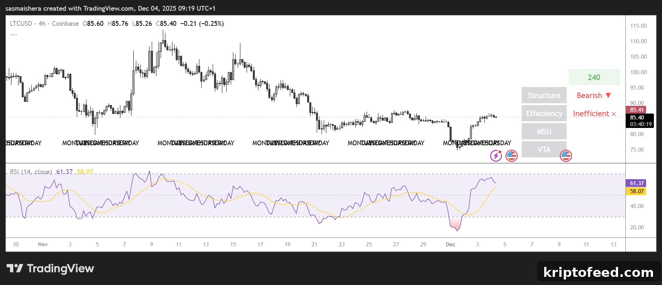Click the 40.00 RSI axis value
Image resolution: width=662 pixels, height=285 pixels.
click(x=637, y=206)
